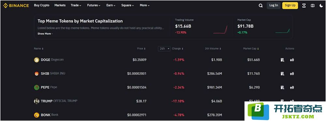Toggle dark mode moon icon
The height and width of the screenshot is (121, 326).
pos(321,6)
